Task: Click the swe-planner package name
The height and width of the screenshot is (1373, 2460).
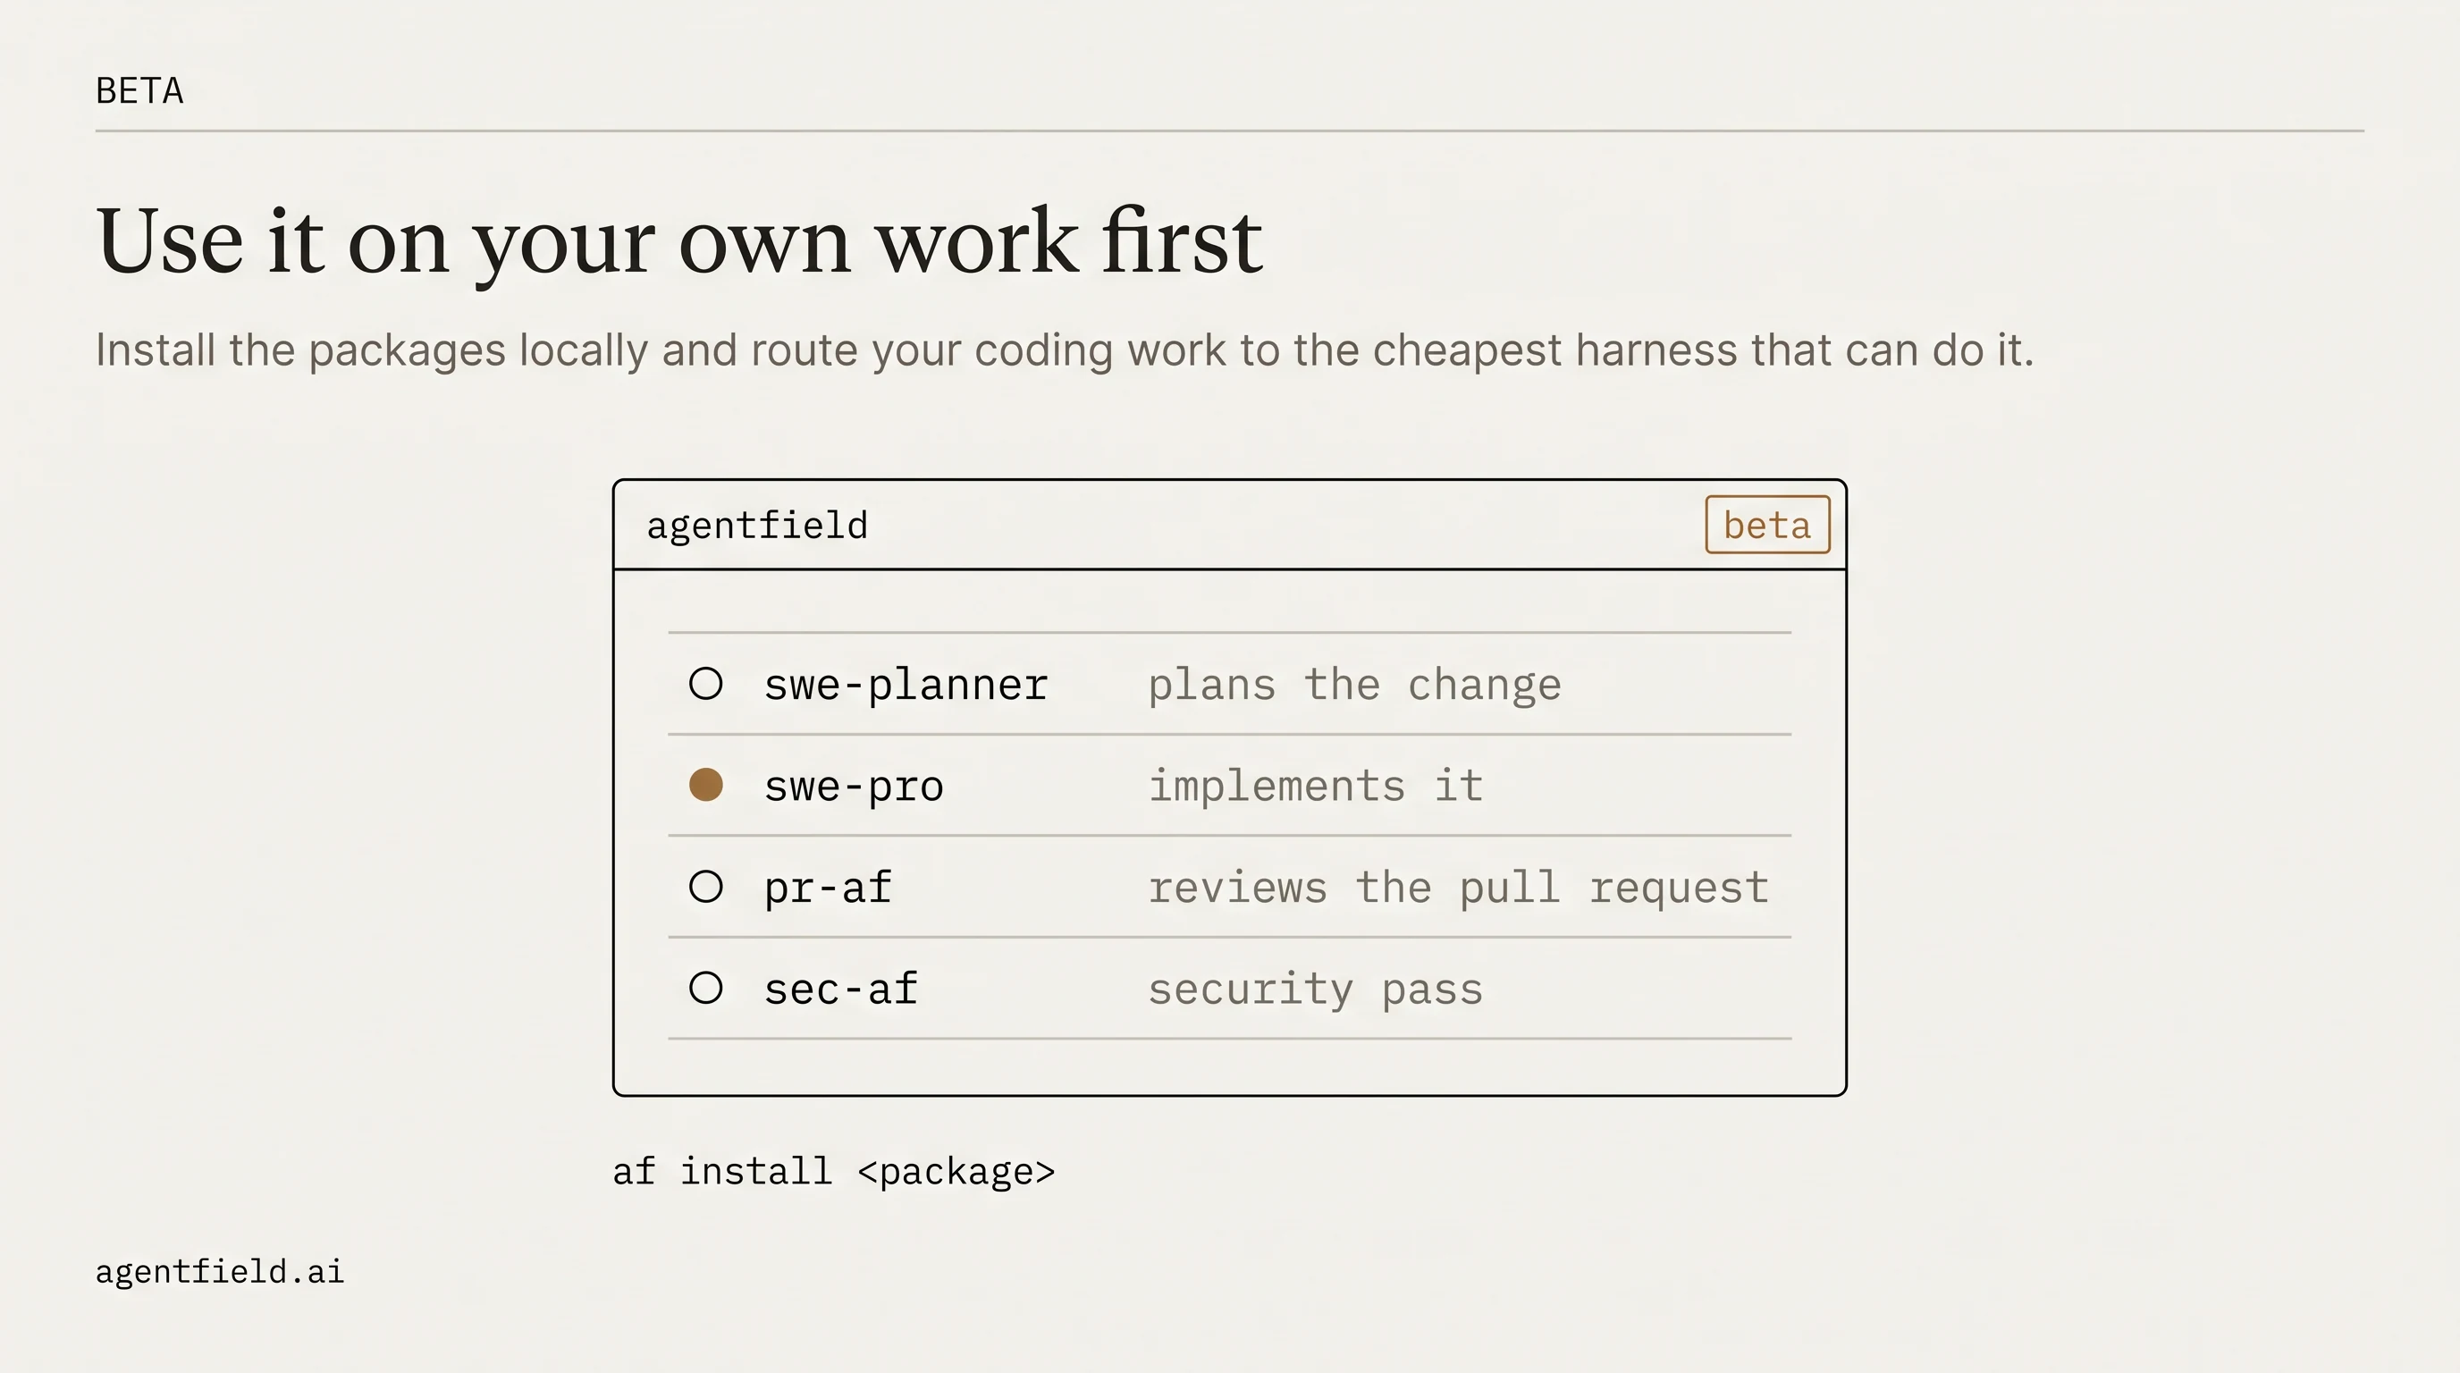Action: pyautogui.click(x=906, y=686)
